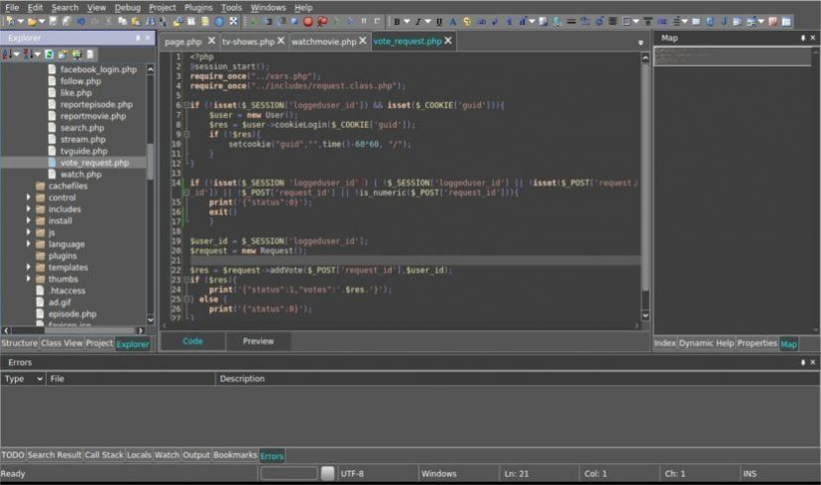Click the Explorer sort descending icon
The image size is (821, 485).
pos(28,54)
